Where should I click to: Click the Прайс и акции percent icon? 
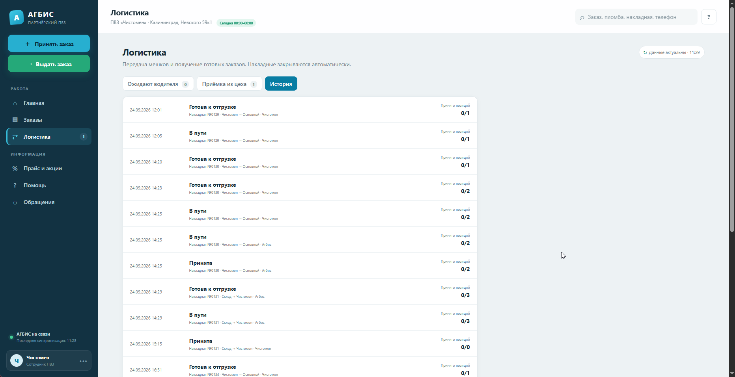click(15, 168)
